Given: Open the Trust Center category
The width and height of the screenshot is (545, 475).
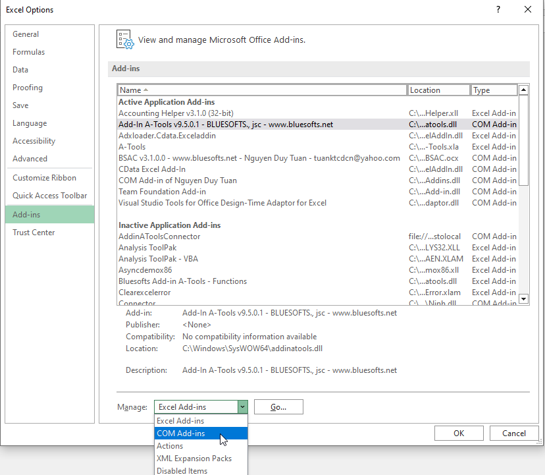Looking at the screenshot, I should (50, 232).
